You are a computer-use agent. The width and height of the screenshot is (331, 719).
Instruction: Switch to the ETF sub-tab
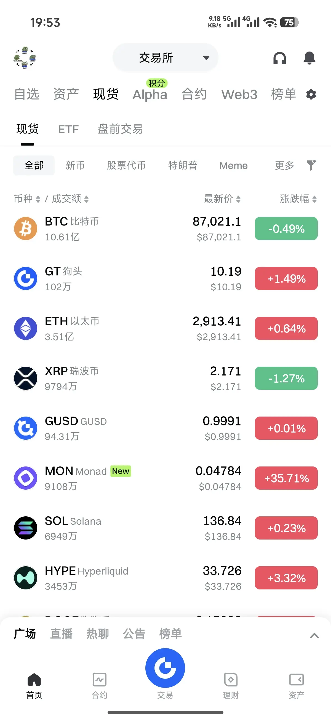(x=68, y=129)
